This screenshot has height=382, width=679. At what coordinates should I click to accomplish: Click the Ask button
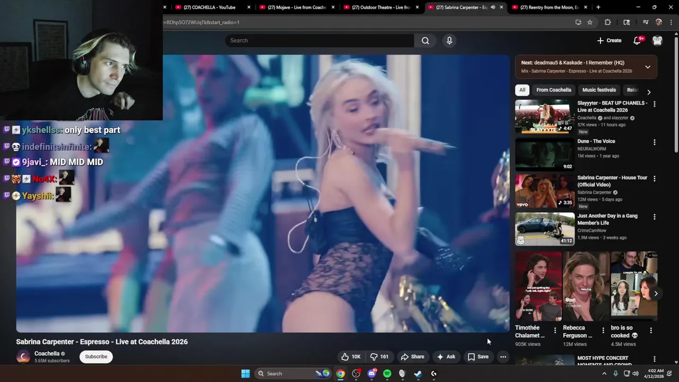446,357
